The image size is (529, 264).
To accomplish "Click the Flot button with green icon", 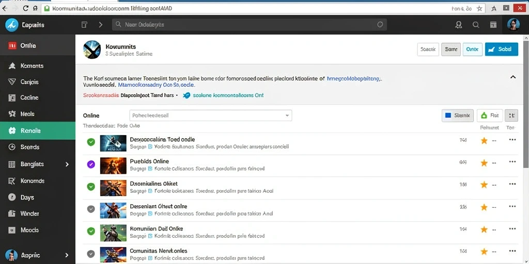I will [x=490, y=115].
